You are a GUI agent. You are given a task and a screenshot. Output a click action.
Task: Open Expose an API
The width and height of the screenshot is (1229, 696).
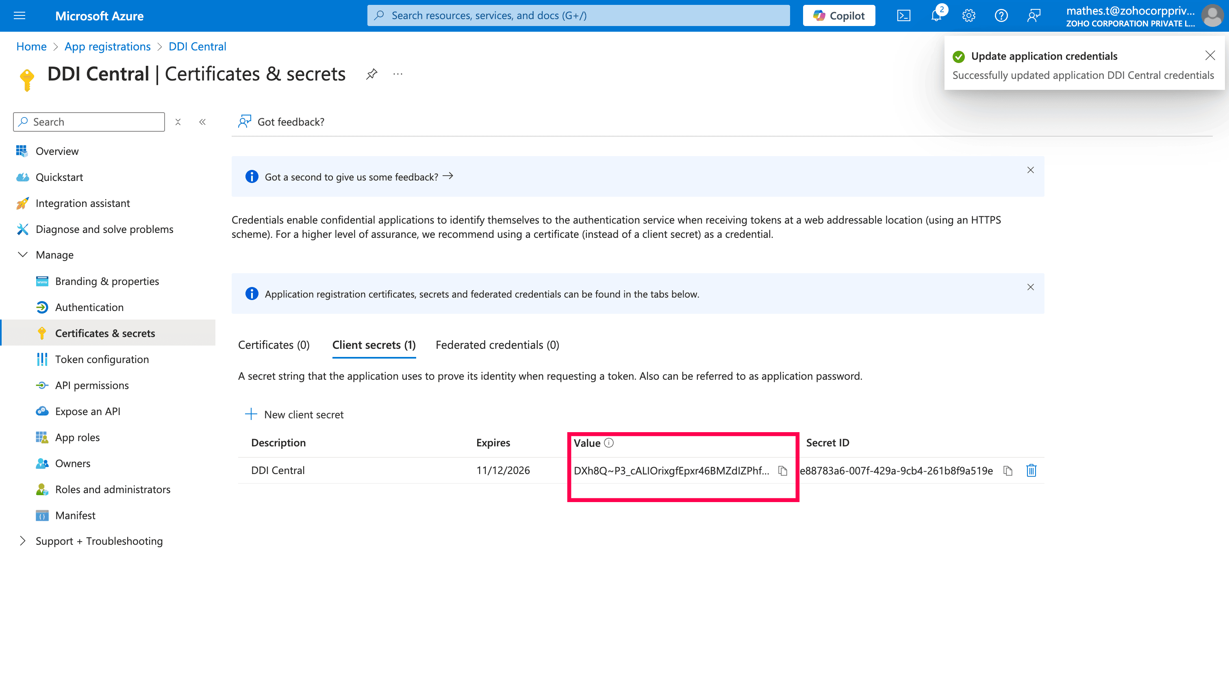point(87,411)
